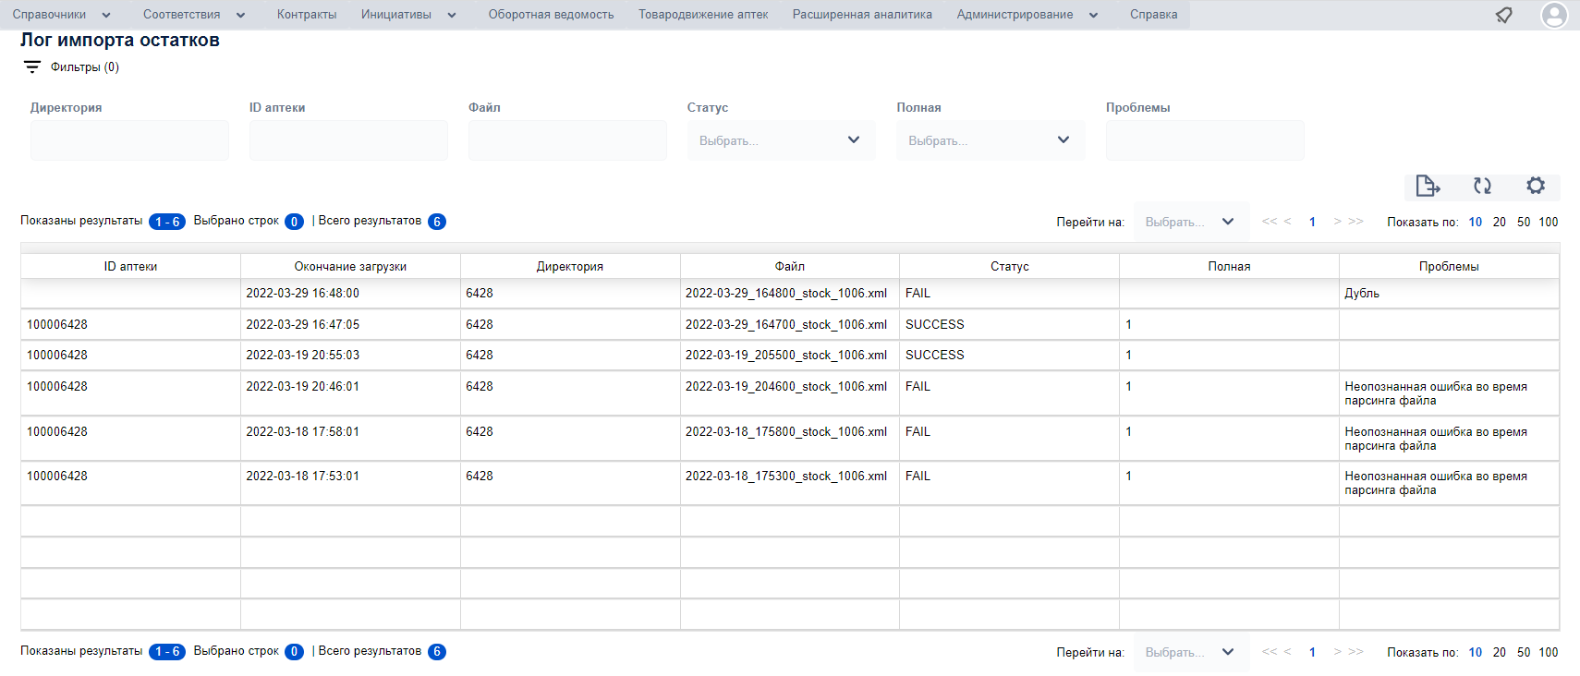Click the export file icon
Screen dimensions: 1580x676
coord(1428,187)
